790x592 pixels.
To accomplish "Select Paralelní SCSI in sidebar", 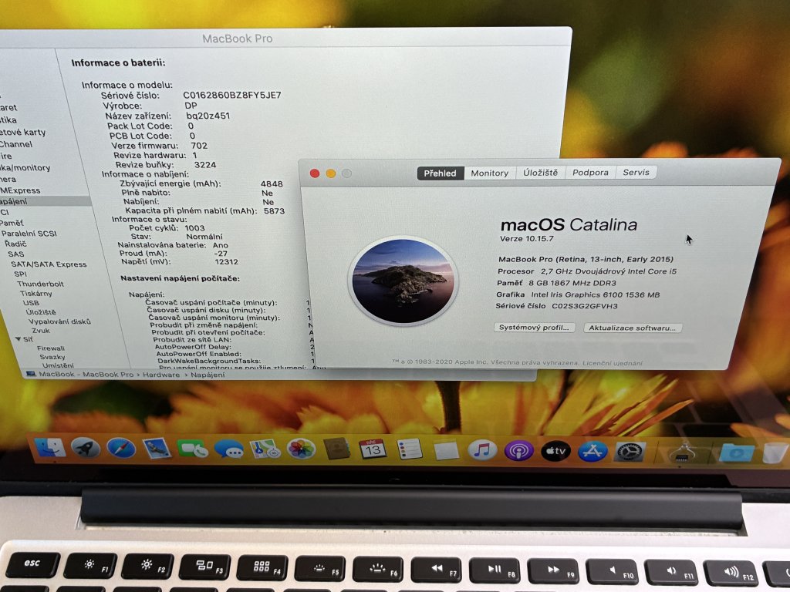I will point(29,233).
